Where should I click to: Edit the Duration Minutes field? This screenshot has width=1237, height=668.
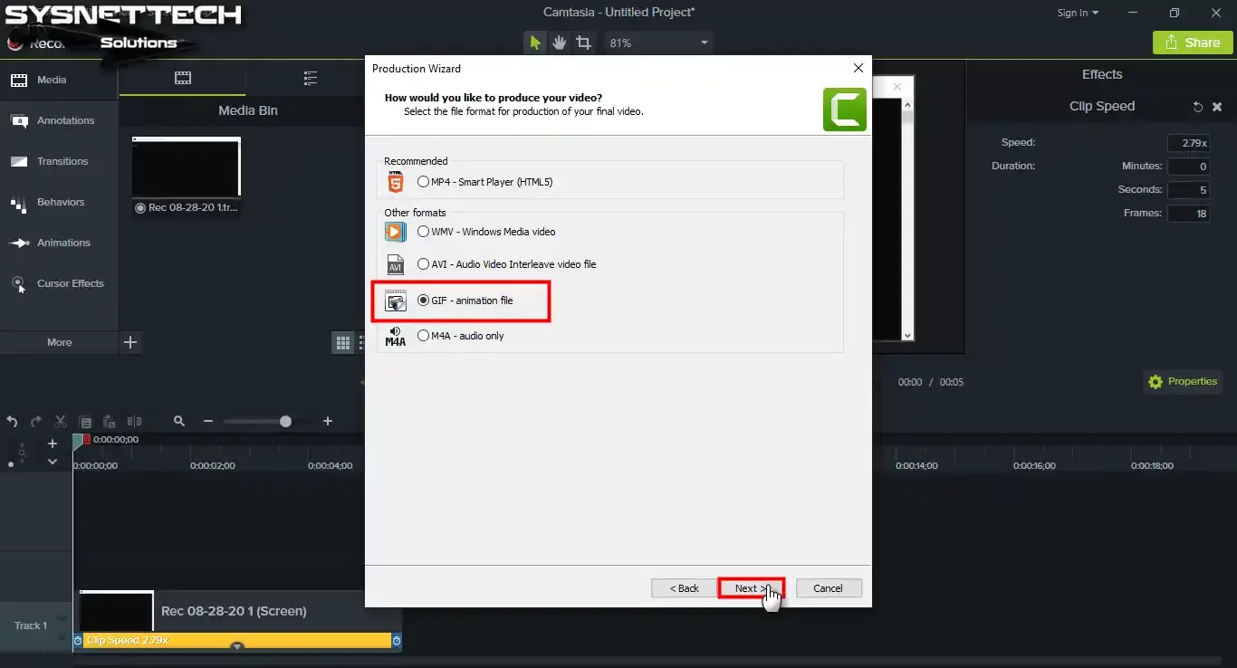click(1188, 167)
